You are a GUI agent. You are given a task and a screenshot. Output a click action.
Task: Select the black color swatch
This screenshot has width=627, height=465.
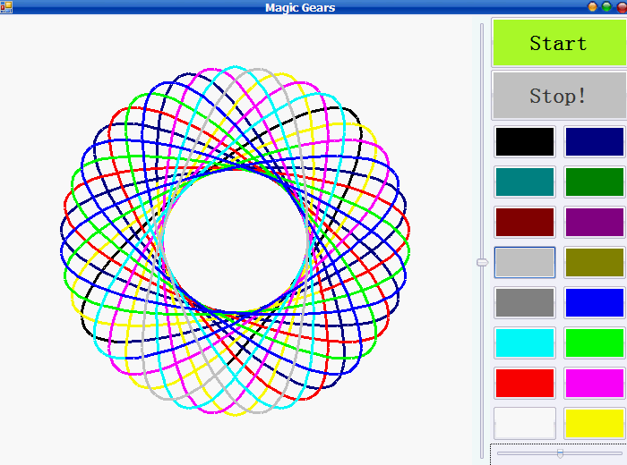pyautogui.click(x=525, y=141)
